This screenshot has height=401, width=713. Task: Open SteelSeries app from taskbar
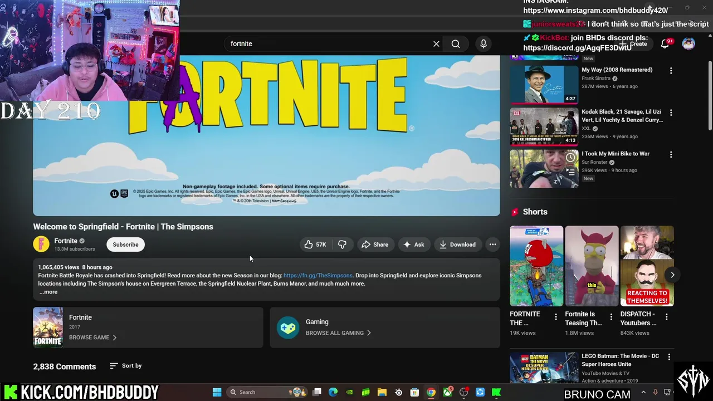click(x=398, y=392)
